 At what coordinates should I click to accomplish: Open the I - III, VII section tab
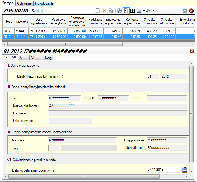coord(10,57)
